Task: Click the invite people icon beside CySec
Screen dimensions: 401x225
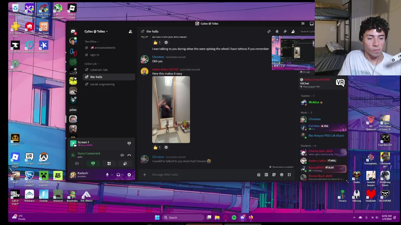Action: click(130, 32)
